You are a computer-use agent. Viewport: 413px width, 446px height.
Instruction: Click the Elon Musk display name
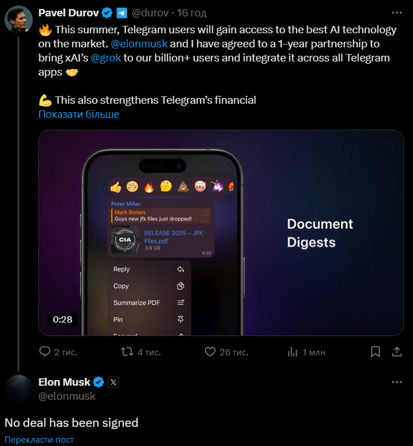click(x=64, y=382)
